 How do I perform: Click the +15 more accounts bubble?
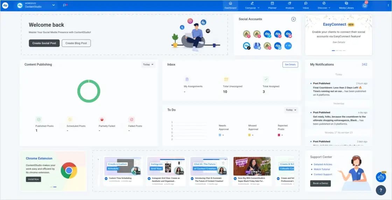(288, 46)
